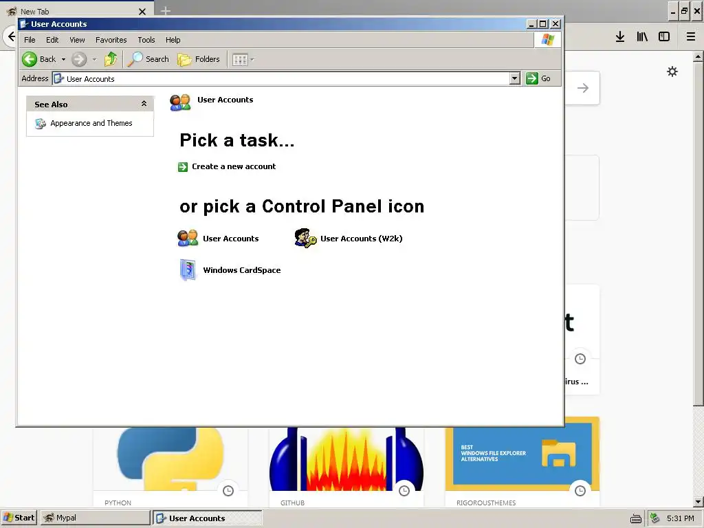Viewport: 704px width, 528px height.
Task: Open the GitHub tile thumbnail
Action: tap(346, 459)
